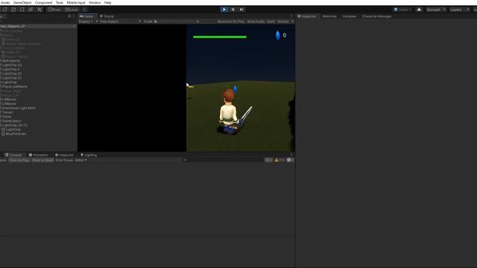Select the custom editor tools icon
The width and height of the screenshot is (477, 268).
tap(40, 10)
